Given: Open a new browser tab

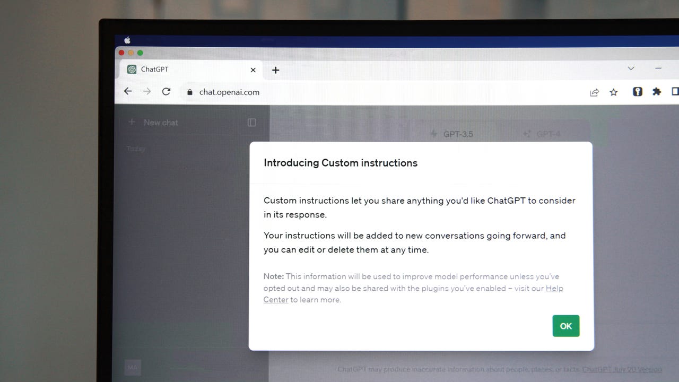Looking at the screenshot, I should click(275, 70).
